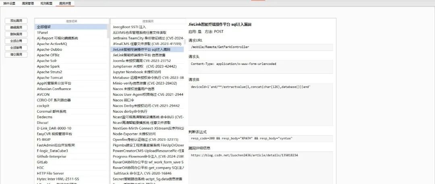This screenshot has width=435, height=184.
Task: Select Apache Tomcat framework
Action: 71,78
